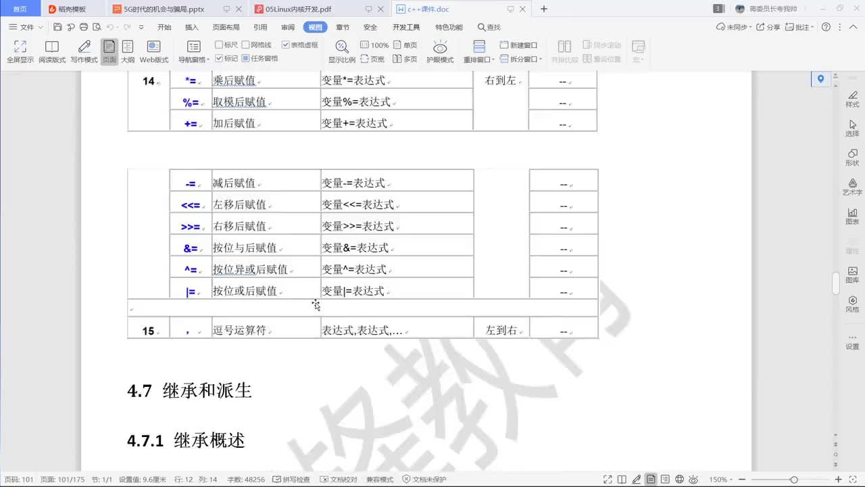Open the Insert (插入) ribbon tab
Viewport: 865px width, 487px height.
192,27
